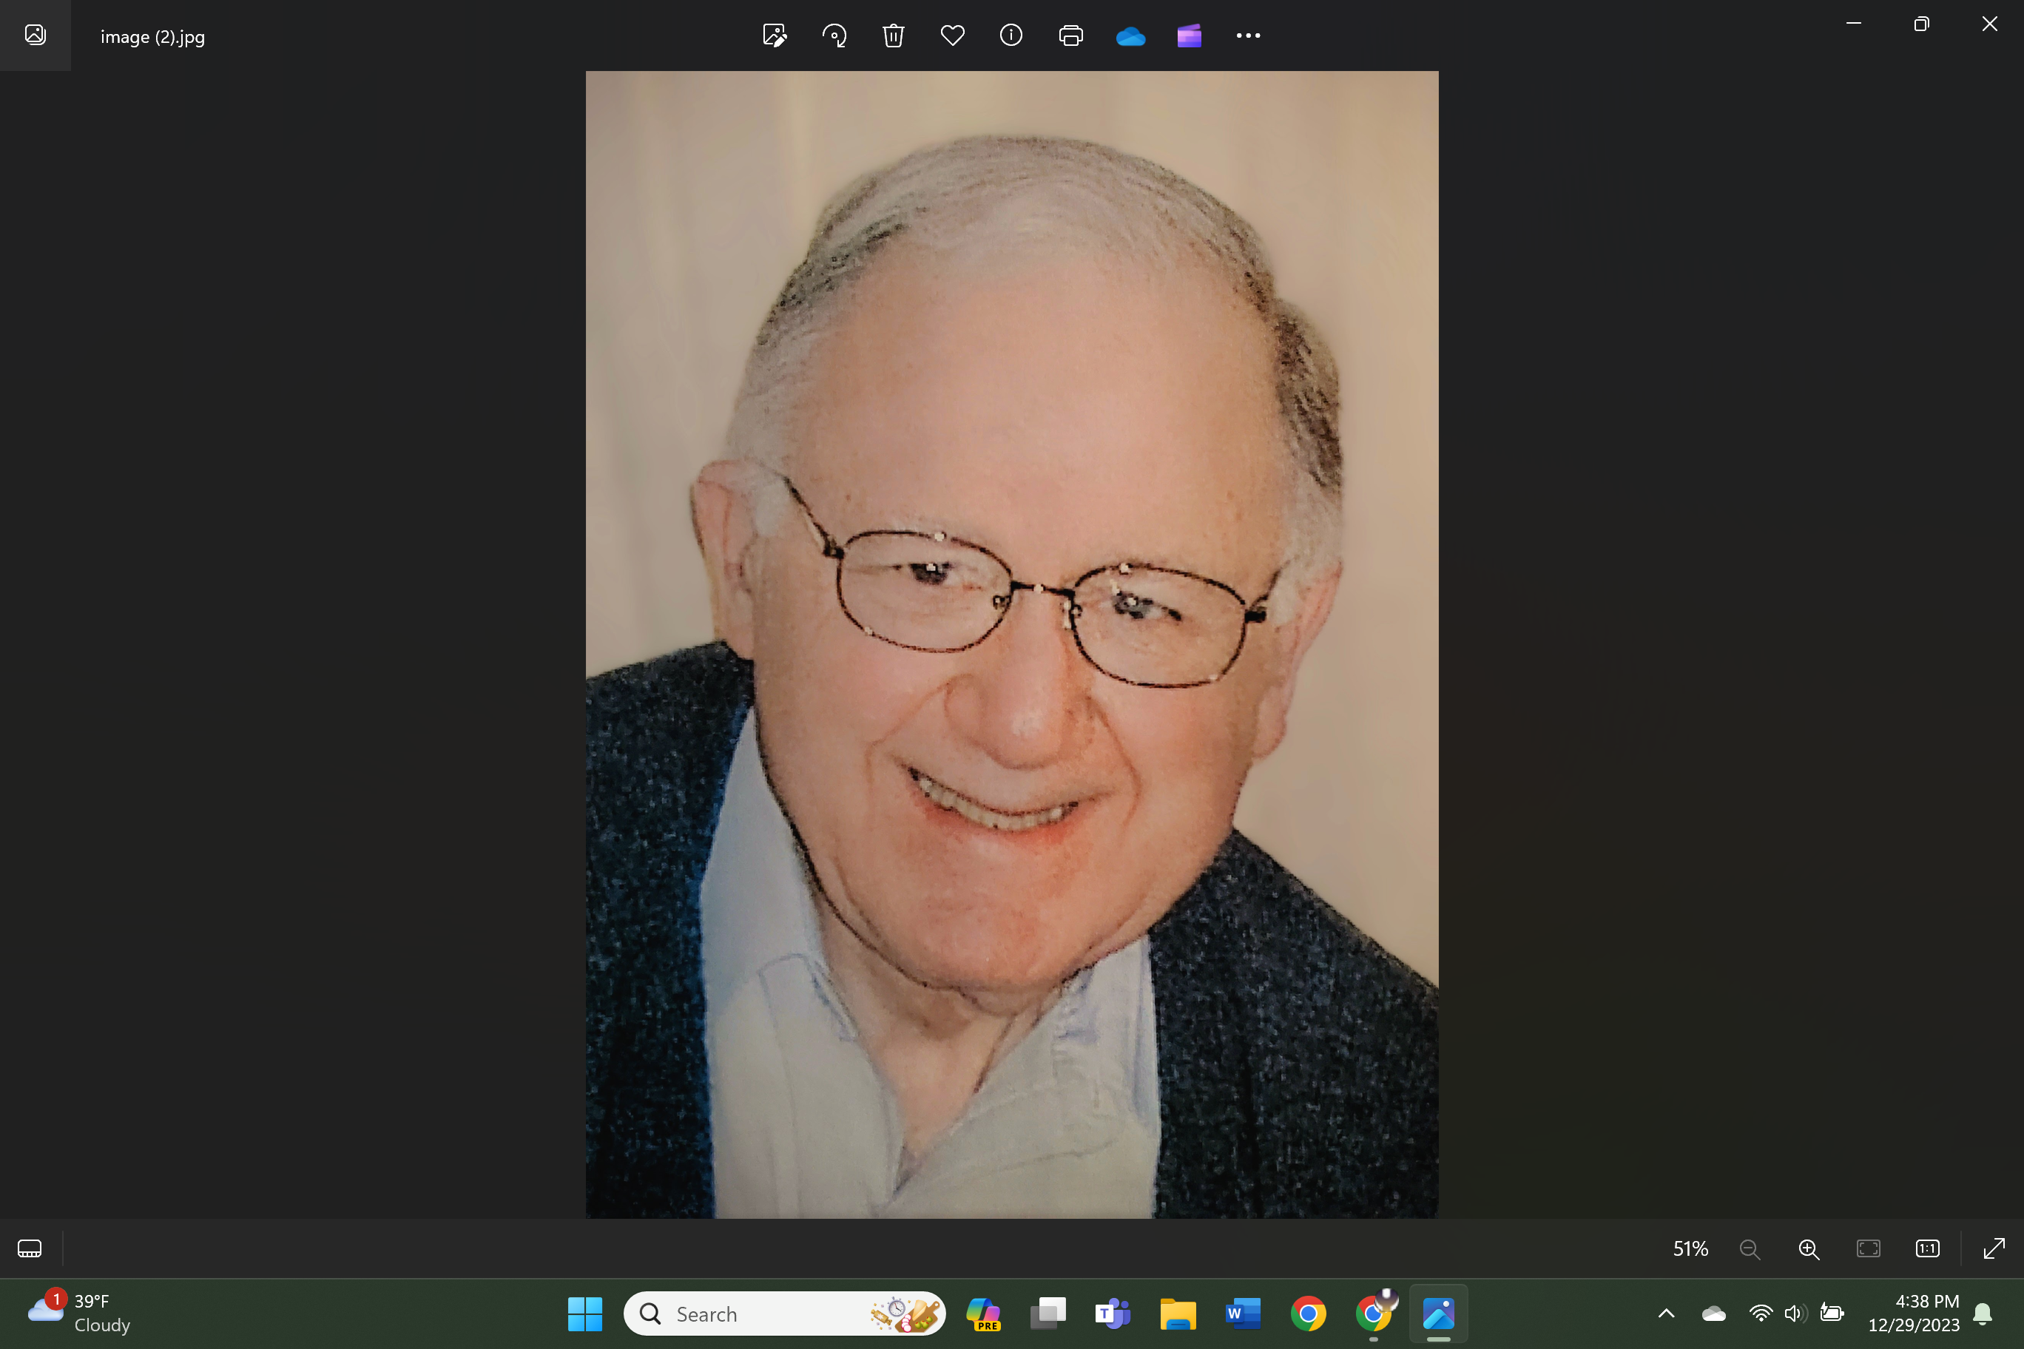Toggle fullscreen with the diagonal arrows icon
Screen dimensions: 2024x1349
pyautogui.click(x=1993, y=1248)
